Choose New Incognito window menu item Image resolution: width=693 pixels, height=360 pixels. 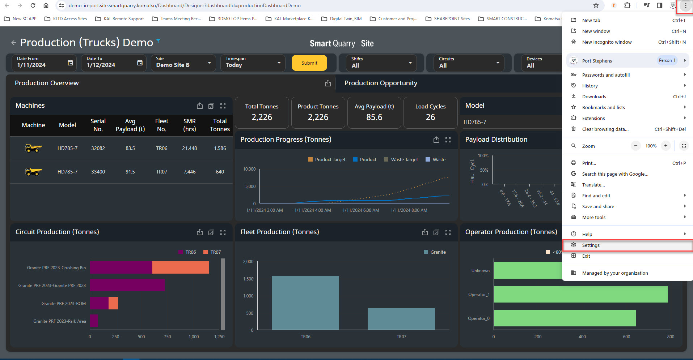(x=627, y=42)
